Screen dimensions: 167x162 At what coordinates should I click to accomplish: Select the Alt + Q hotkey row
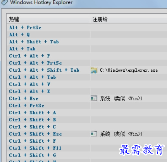[87, 34]
